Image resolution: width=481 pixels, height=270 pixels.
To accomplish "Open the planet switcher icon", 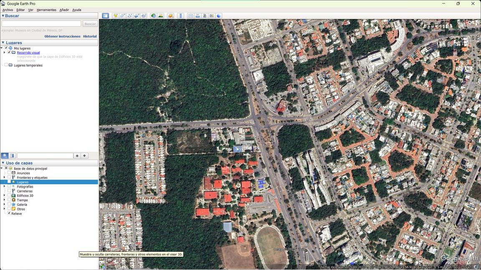I will [x=170, y=15].
